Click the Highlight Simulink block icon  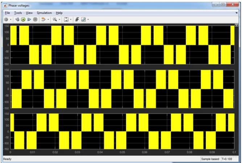[44, 19]
